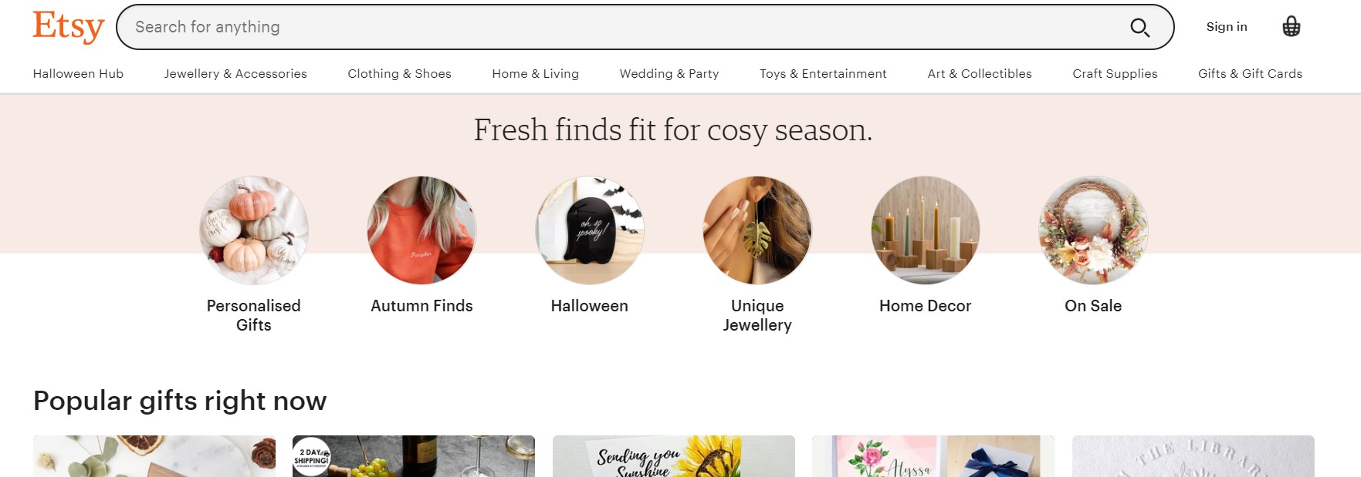Open the sunflower card gift thumbnail

pyautogui.click(x=673, y=456)
